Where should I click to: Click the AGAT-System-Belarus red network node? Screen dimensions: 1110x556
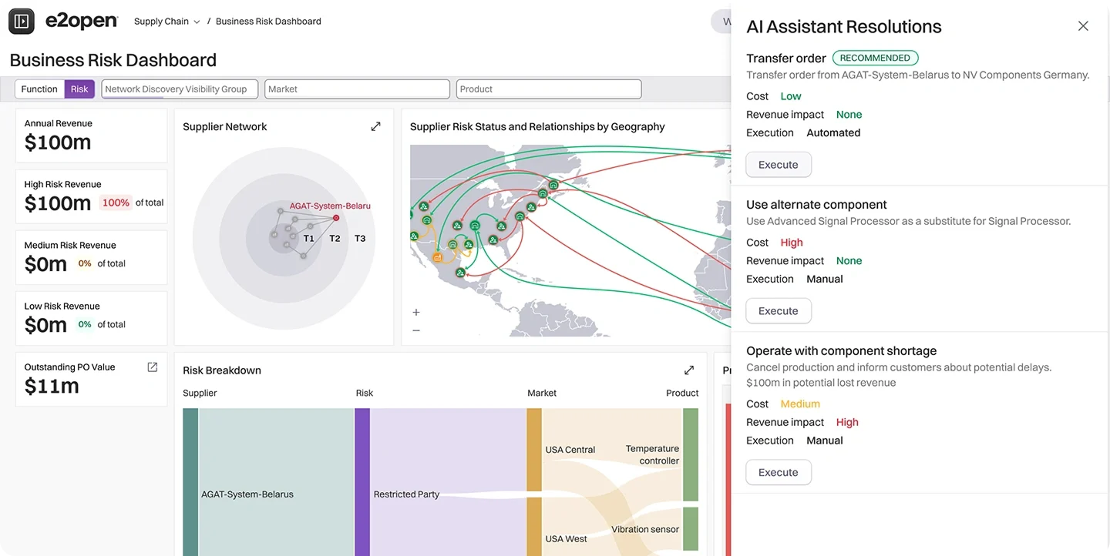pos(336,218)
